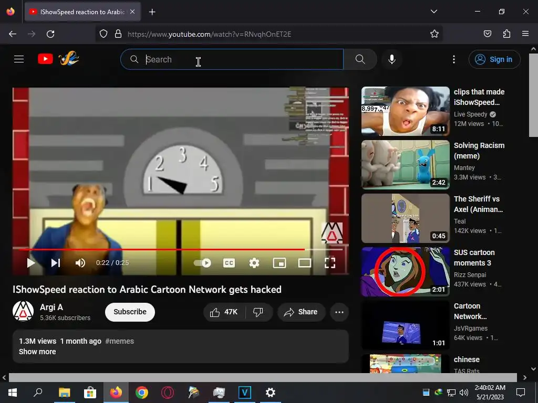Show site security lock info
538x403 pixels.
pos(118,34)
